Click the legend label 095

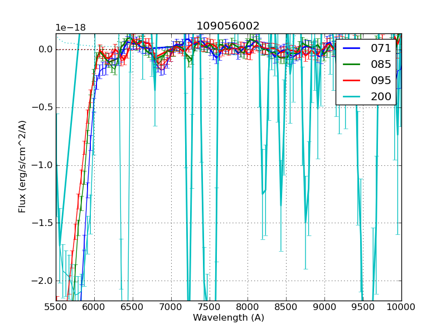coord(381,81)
